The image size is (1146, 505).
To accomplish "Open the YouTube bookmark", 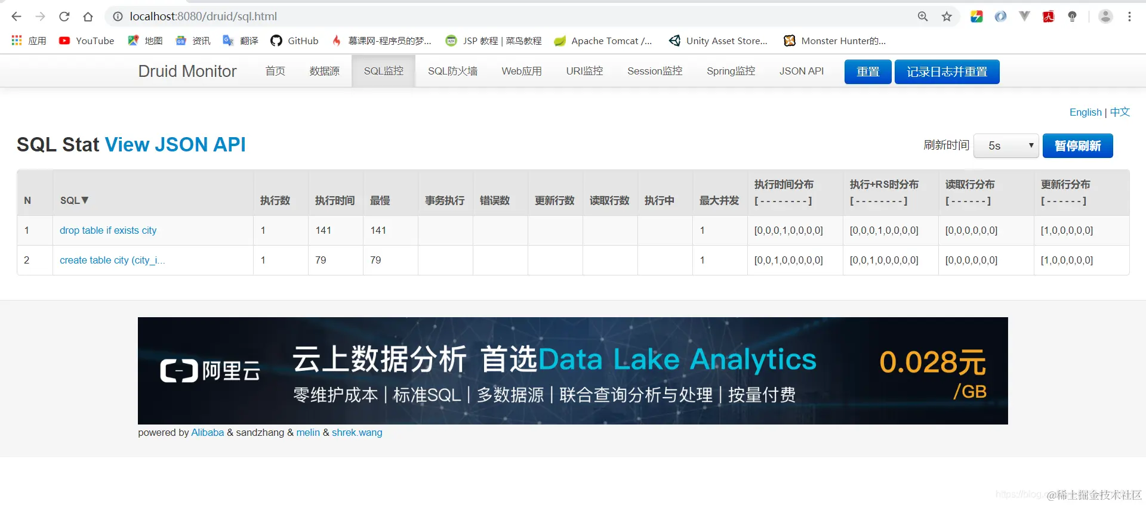I will click(87, 41).
